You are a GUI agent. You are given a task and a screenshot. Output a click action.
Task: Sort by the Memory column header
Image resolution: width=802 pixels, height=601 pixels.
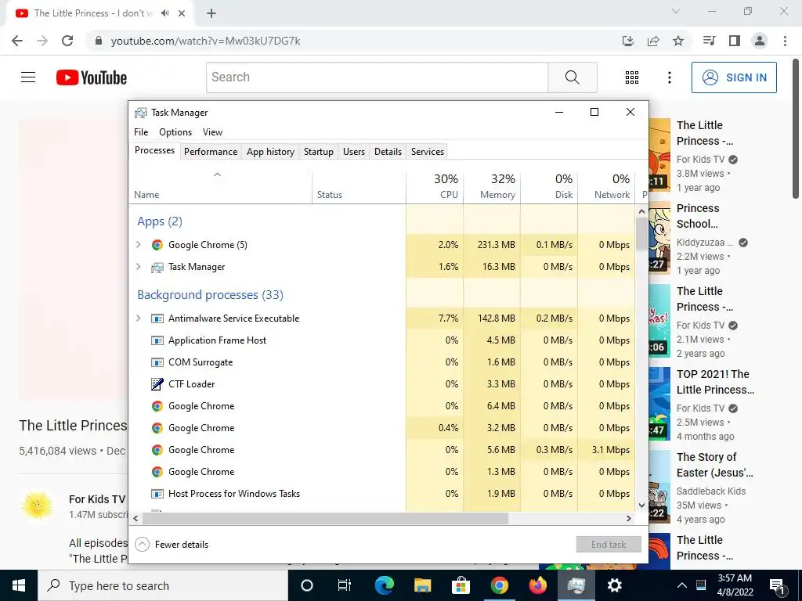pyautogui.click(x=492, y=186)
